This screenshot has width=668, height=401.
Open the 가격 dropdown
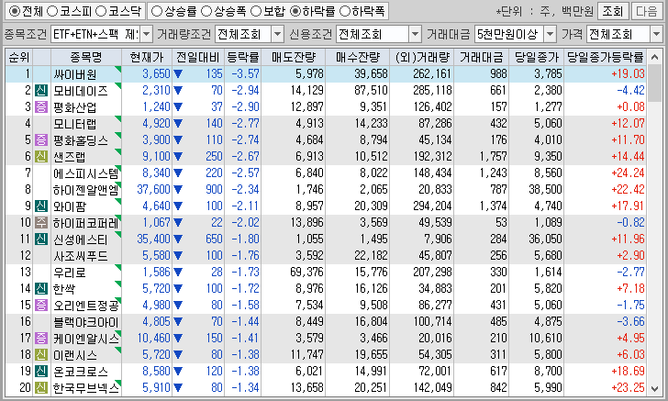pyautogui.click(x=656, y=34)
